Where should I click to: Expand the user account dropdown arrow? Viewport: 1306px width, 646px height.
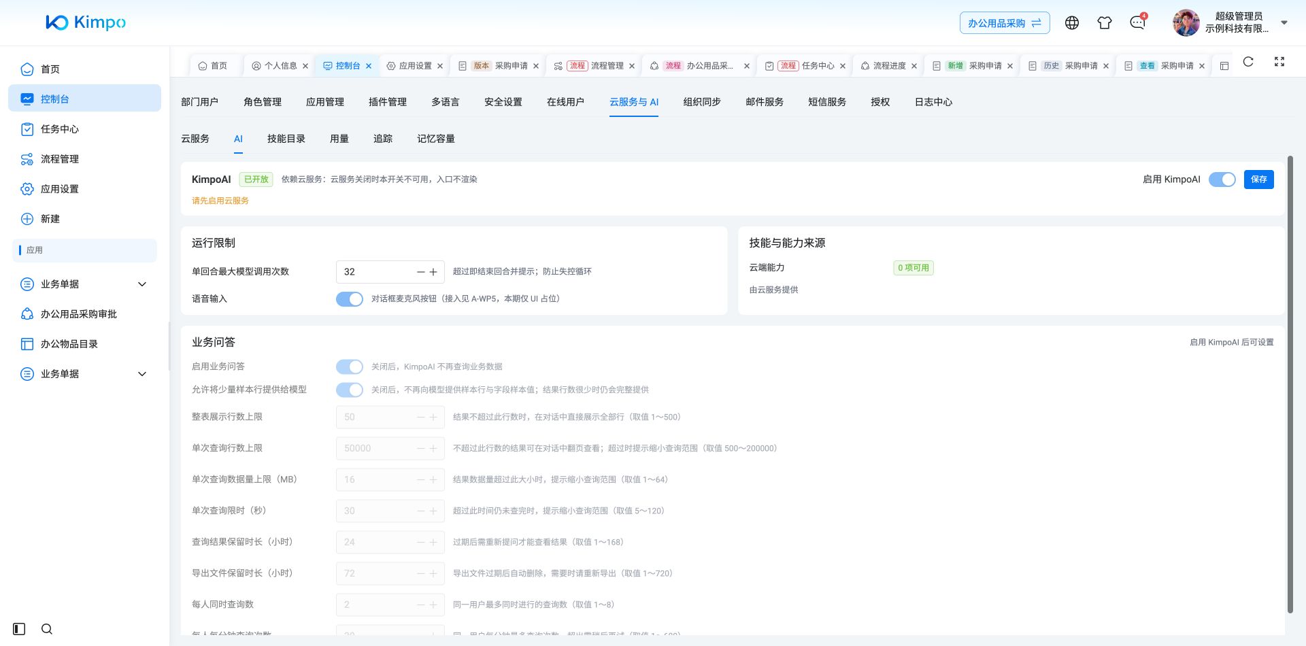click(x=1284, y=22)
